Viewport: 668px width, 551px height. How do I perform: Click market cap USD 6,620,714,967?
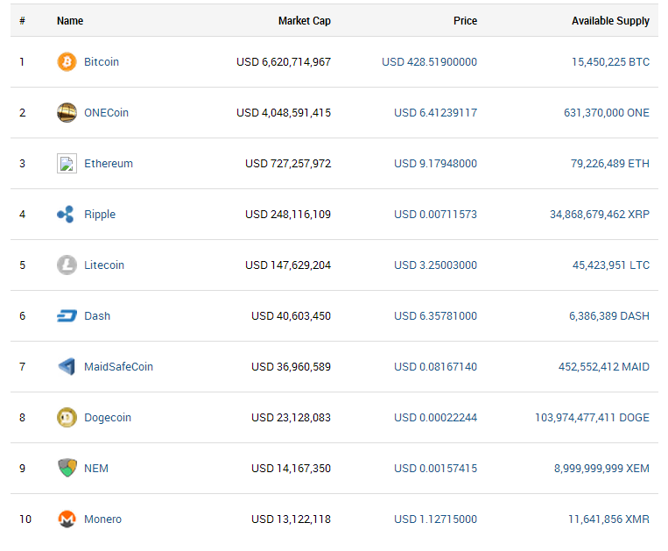click(284, 62)
